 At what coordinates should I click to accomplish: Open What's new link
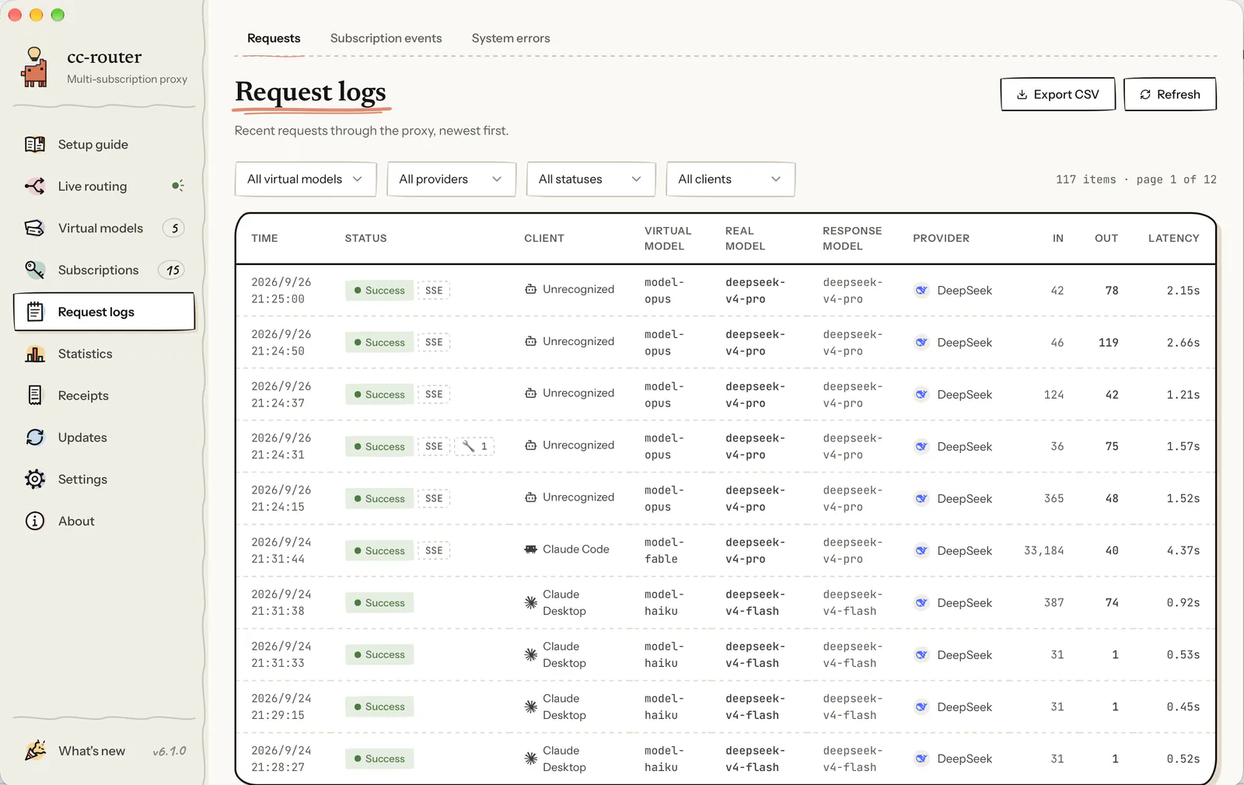point(92,751)
